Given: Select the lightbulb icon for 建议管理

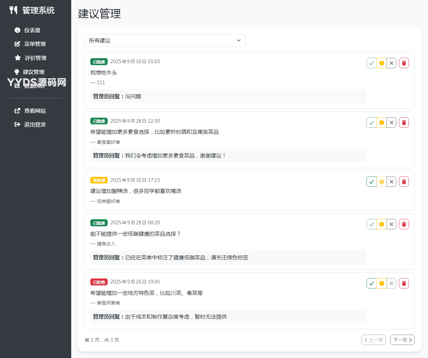Looking at the screenshot, I should pyautogui.click(x=17, y=72).
